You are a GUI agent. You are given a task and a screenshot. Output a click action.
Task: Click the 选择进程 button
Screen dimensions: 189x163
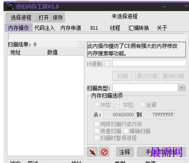(x=21, y=18)
